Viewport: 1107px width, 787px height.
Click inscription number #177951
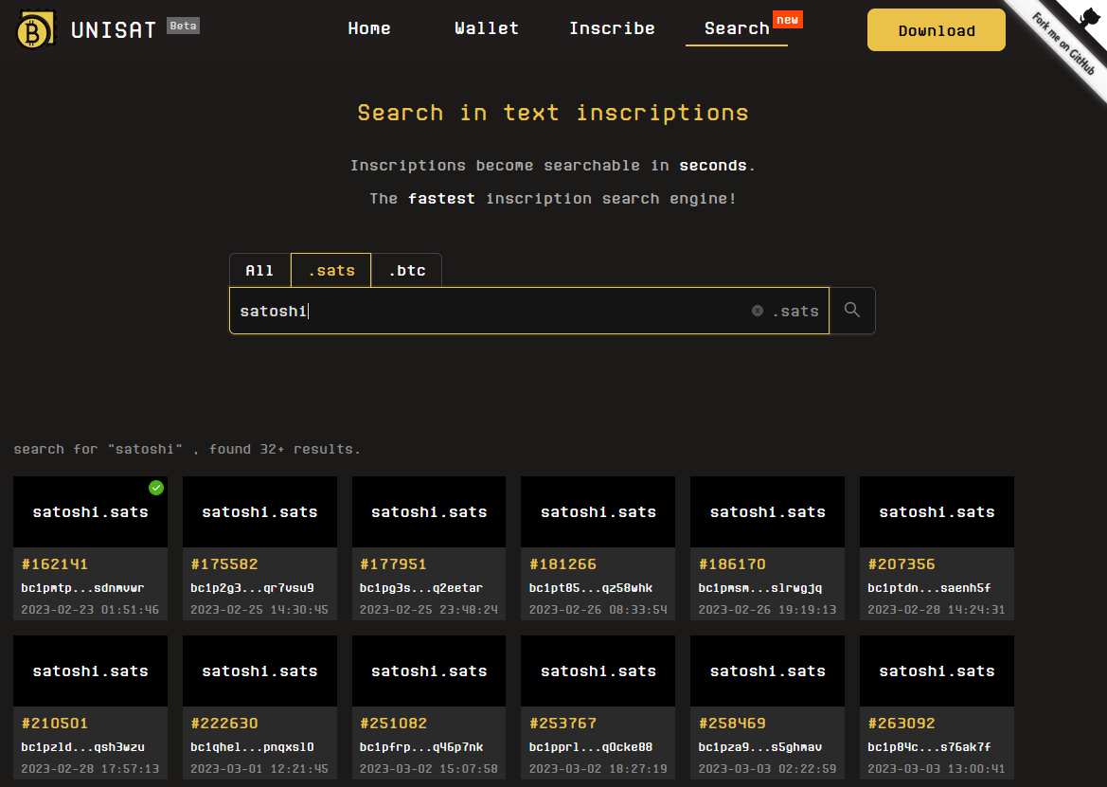393,563
